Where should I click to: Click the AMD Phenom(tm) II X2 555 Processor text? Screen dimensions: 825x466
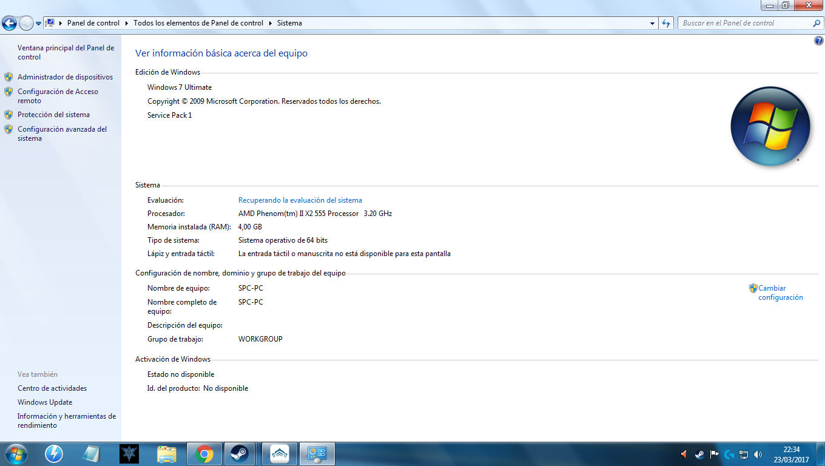click(x=298, y=214)
